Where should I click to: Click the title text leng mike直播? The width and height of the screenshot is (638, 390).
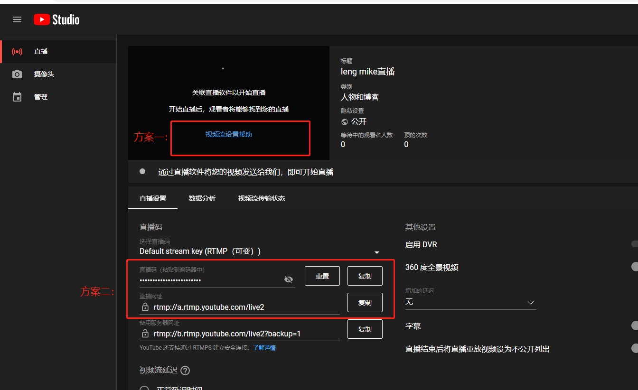(x=368, y=72)
